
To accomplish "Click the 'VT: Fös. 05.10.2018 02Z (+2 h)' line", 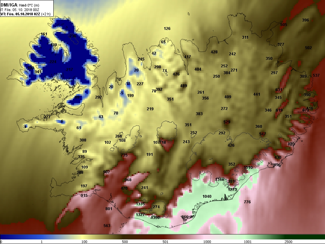I will pos(25,14).
